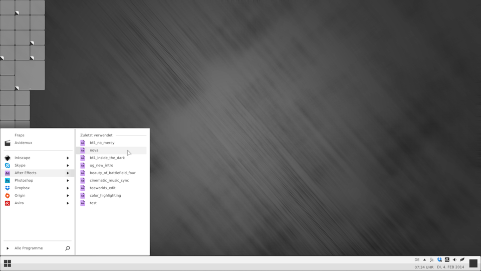The width and height of the screenshot is (481, 271).
Task: Expand the After Effects submenu arrow
Action: click(68, 173)
